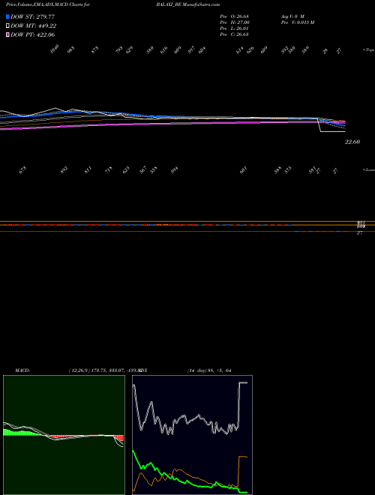The image size is (375, 495).
Task: Click the magenta DOW PT legend swatch
Action: (x=7, y=34)
